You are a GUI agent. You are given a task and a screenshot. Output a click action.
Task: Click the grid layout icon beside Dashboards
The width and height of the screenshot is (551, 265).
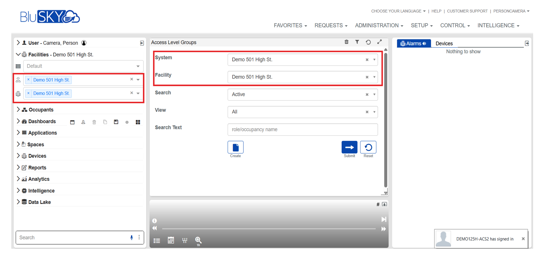pyautogui.click(x=138, y=122)
